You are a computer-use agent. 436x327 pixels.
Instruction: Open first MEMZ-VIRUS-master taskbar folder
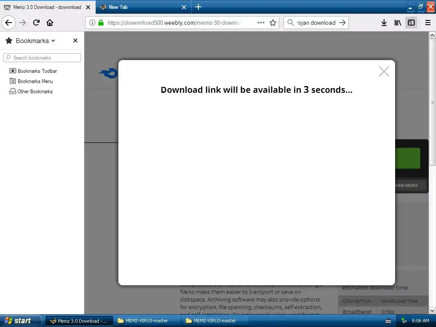point(146,321)
